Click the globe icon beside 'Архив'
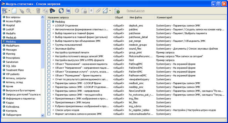This screenshot has height=123, width=228. point(4,86)
